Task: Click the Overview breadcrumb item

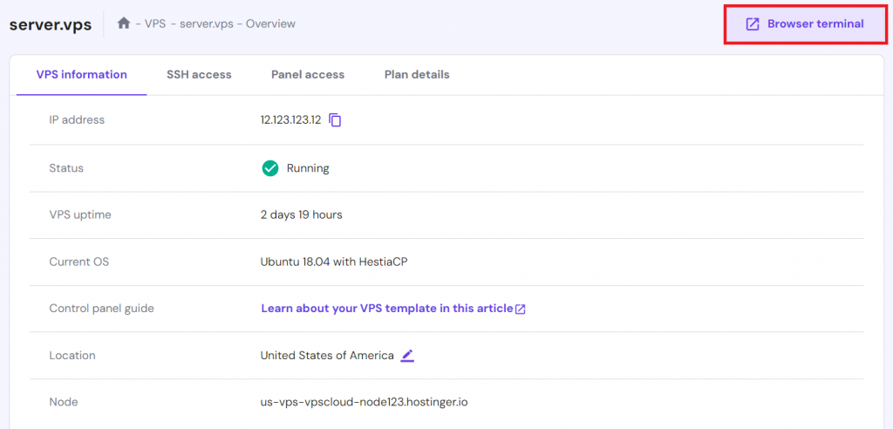Action: (270, 24)
